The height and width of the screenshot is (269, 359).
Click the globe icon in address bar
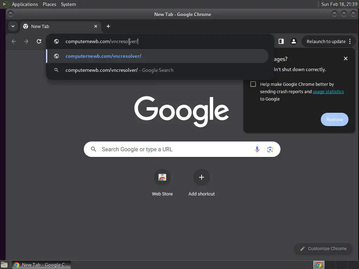[56, 41]
